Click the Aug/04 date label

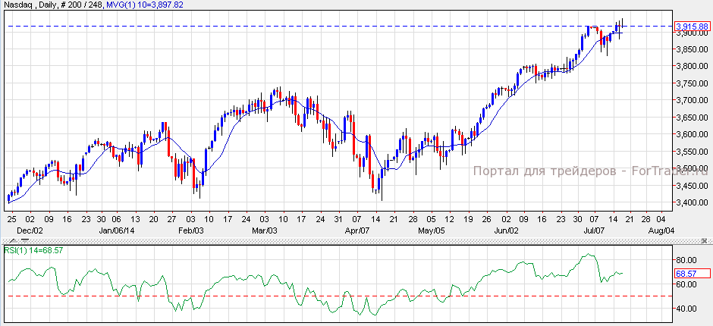(x=661, y=229)
